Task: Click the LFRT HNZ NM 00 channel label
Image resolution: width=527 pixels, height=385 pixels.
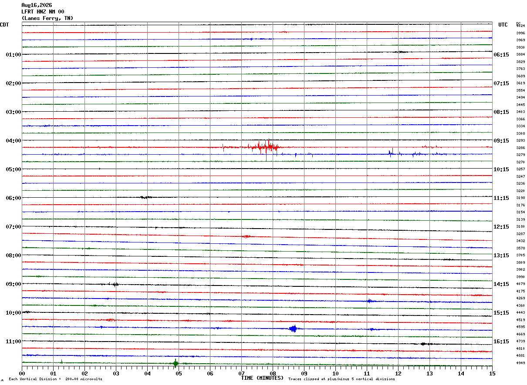Action: tap(43, 12)
